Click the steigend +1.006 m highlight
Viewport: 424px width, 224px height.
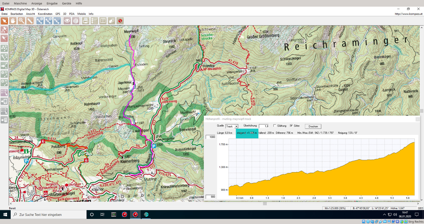click(247, 133)
